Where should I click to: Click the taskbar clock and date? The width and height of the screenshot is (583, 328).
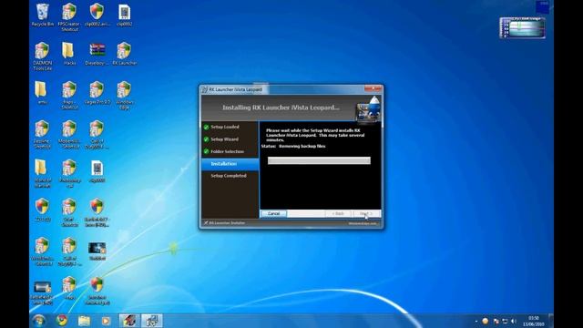[534, 321]
